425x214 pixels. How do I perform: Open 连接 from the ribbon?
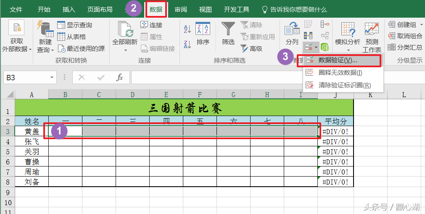click(151, 25)
